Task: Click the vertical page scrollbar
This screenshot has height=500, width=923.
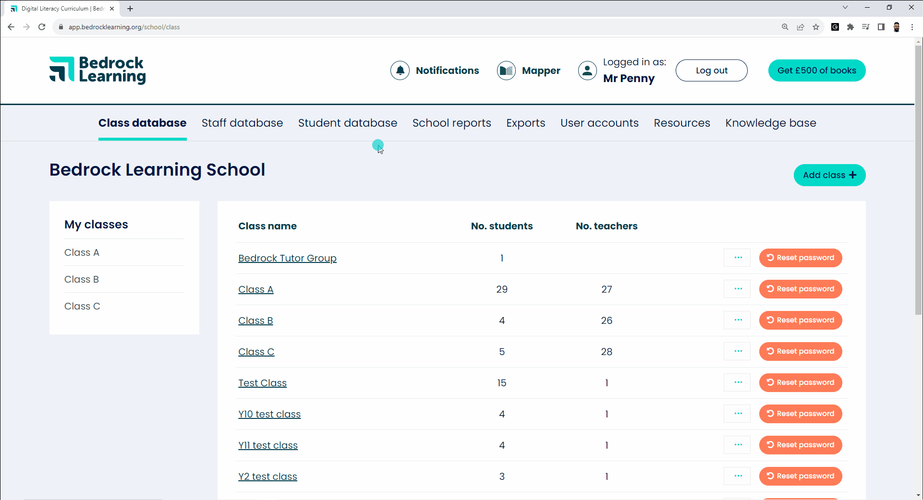Action: (918, 192)
